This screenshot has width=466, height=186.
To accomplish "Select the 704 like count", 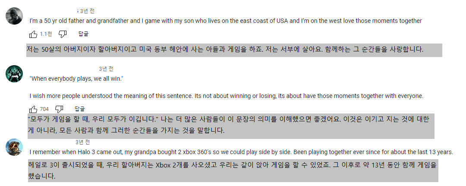I will (x=44, y=109).
